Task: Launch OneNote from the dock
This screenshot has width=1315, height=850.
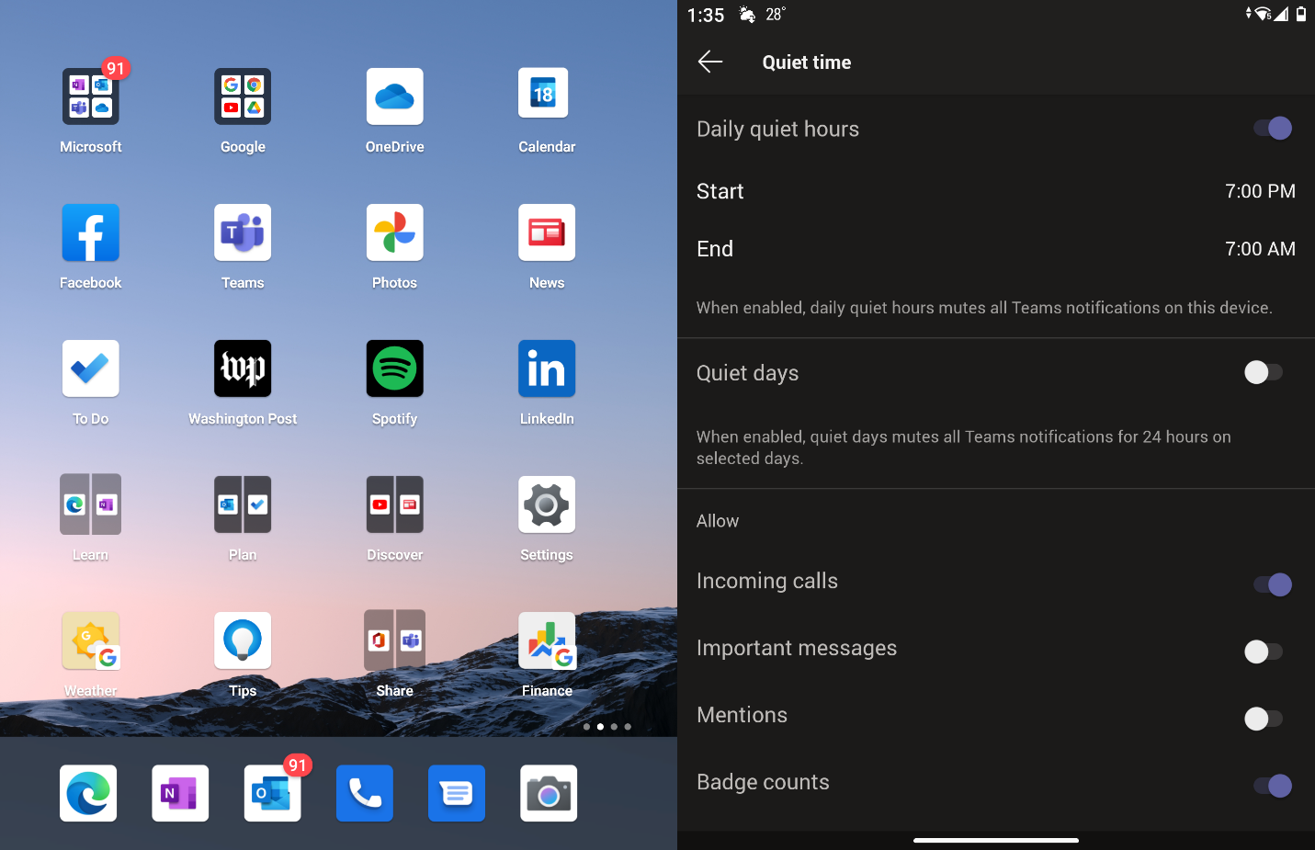Action: (180, 793)
